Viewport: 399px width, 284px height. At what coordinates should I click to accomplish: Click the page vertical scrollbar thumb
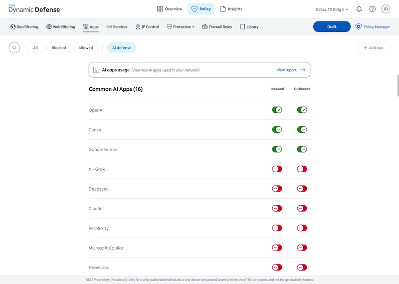398,85
